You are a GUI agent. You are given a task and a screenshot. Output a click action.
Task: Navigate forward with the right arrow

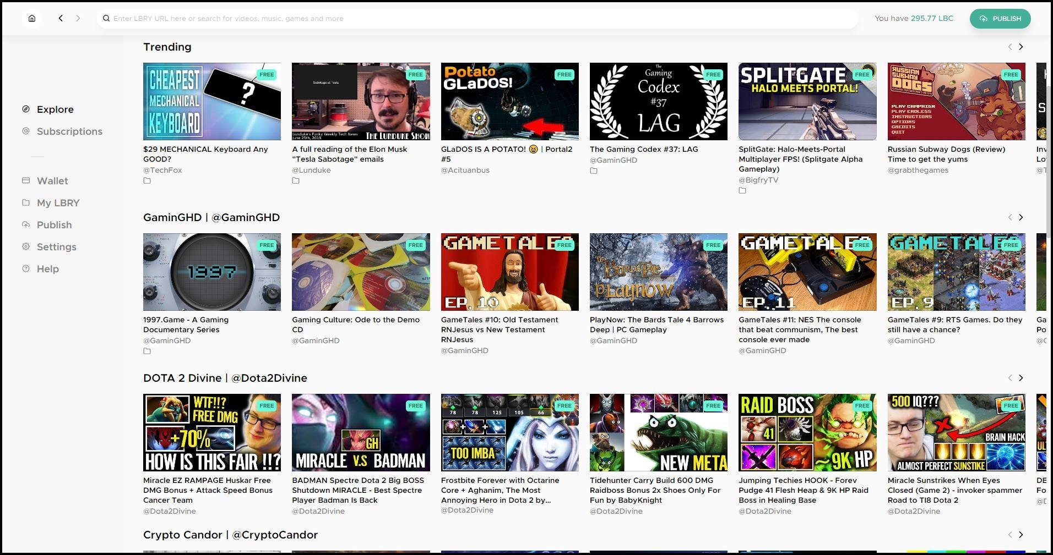tap(78, 18)
